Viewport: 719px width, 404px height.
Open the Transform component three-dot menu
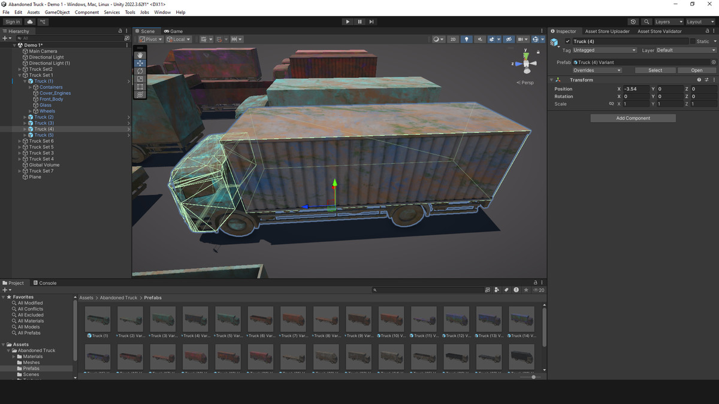tap(714, 80)
